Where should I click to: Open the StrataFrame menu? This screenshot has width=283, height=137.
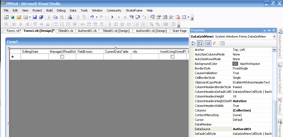tap(134, 10)
